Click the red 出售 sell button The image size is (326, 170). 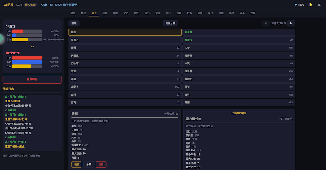tap(101, 164)
